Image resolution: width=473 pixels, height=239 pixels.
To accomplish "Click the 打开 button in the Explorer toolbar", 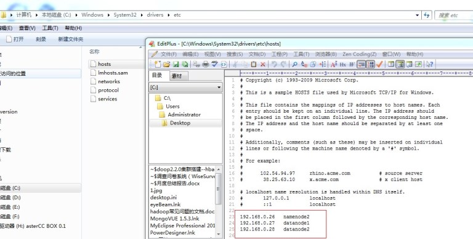I will 15,39.
